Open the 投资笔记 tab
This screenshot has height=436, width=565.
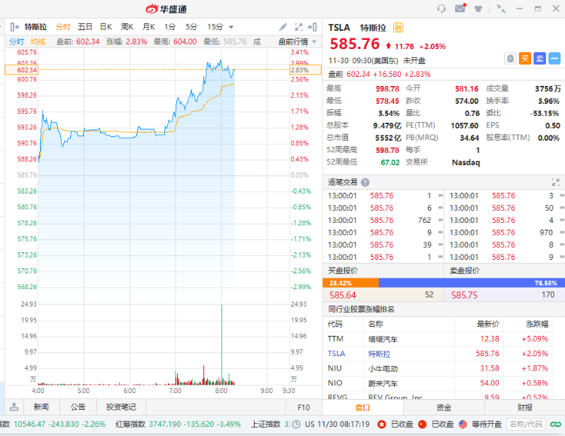(x=121, y=407)
